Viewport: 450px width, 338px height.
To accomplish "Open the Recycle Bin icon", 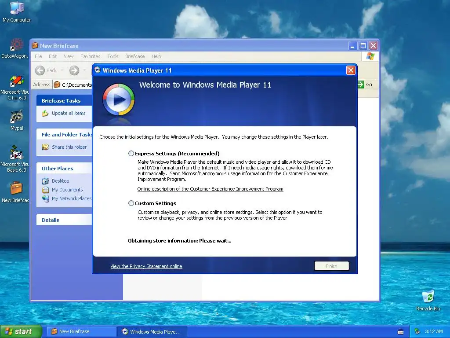I will click(x=428, y=300).
